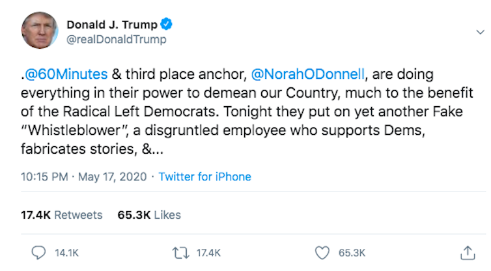This screenshot has height=271, width=491.
Task: Open the tweet options chevron menu
Action: click(481, 32)
